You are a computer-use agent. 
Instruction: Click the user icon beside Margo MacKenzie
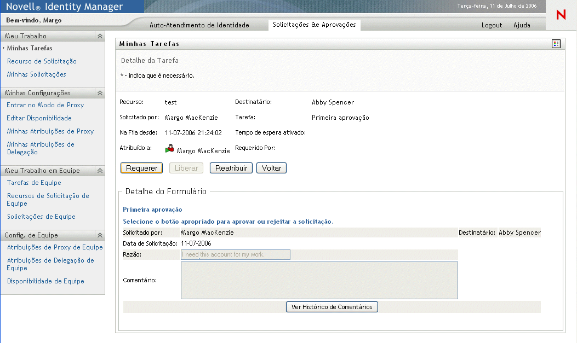[x=170, y=148]
